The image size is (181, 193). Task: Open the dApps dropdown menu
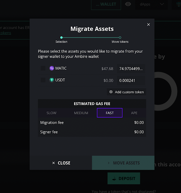[x=151, y=5]
